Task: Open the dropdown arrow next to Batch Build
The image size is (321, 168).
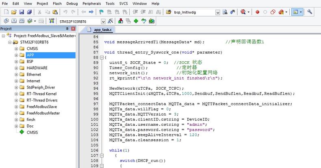Action: coord(35,21)
